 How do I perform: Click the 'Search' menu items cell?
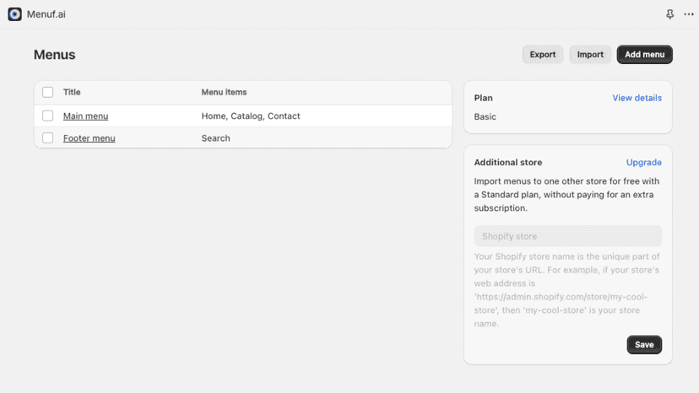(x=216, y=138)
